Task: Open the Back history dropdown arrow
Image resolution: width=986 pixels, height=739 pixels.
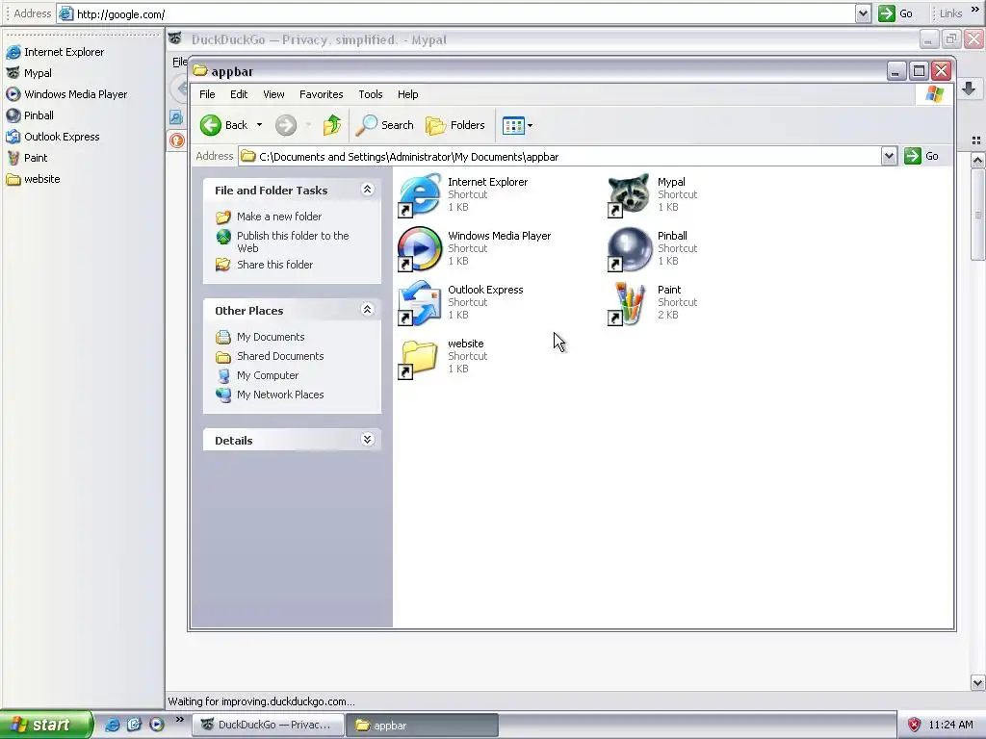Action: pos(259,125)
